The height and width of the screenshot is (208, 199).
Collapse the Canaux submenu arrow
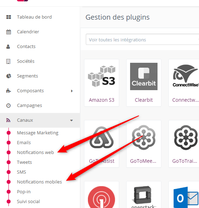point(71,120)
